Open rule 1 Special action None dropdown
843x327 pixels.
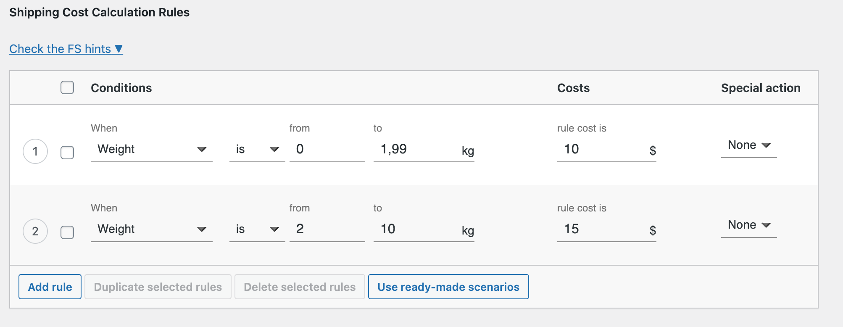click(748, 145)
